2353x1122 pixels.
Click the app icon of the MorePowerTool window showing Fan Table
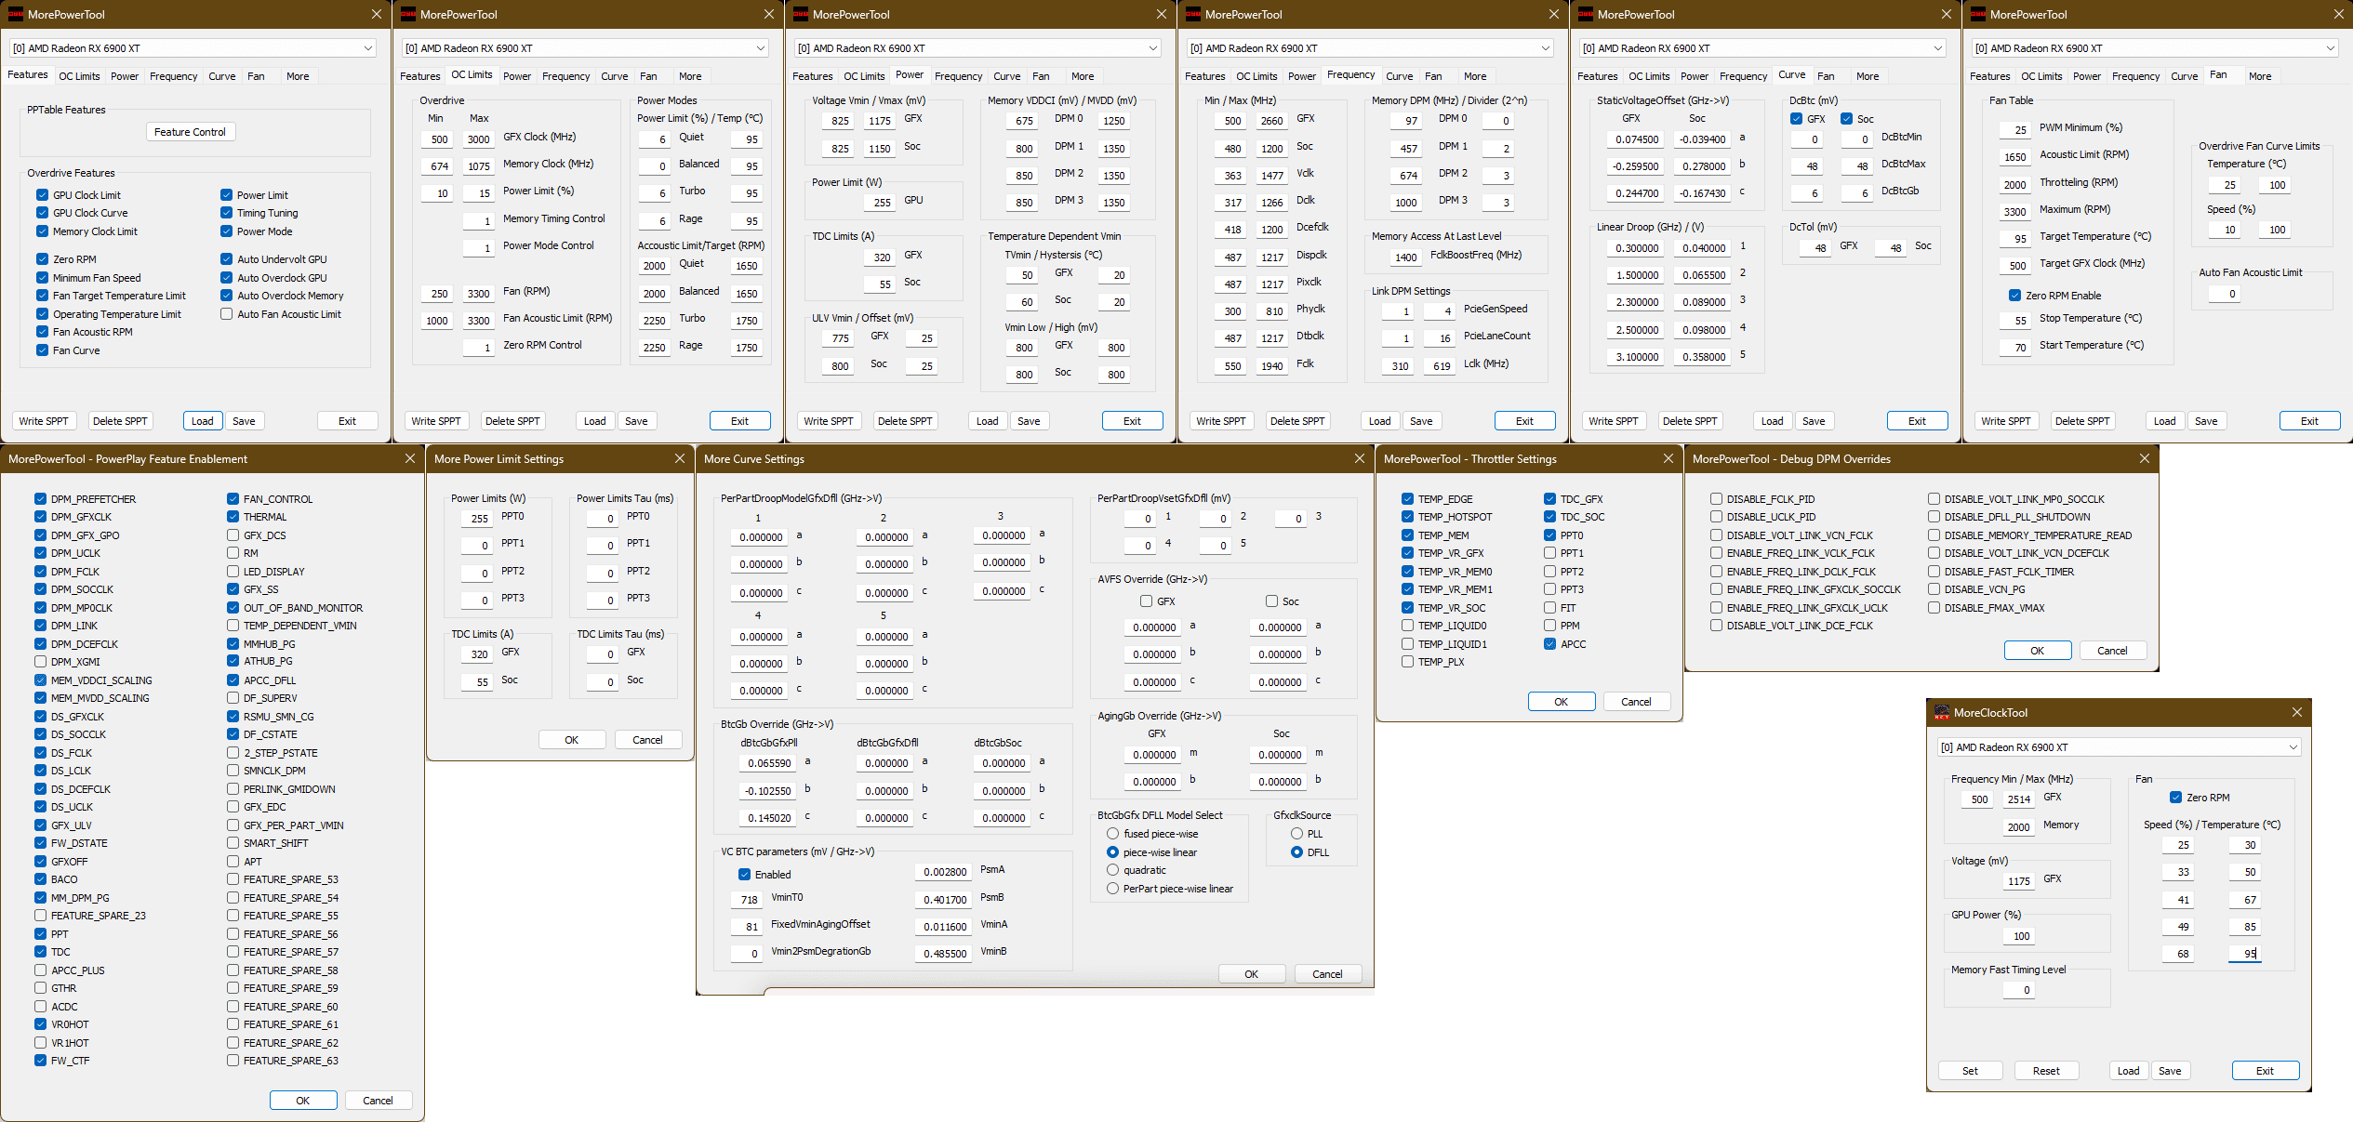click(1978, 14)
